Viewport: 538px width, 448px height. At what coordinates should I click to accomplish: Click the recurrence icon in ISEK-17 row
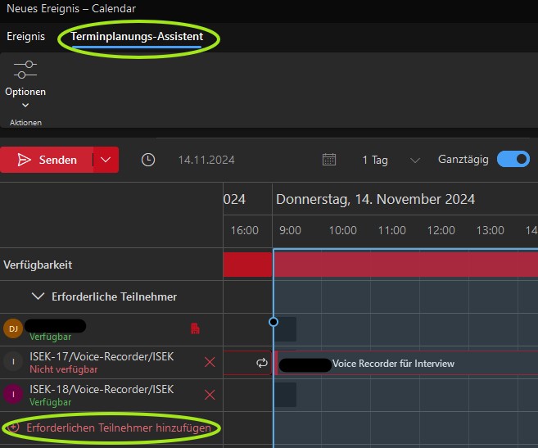click(x=262, y=363)
